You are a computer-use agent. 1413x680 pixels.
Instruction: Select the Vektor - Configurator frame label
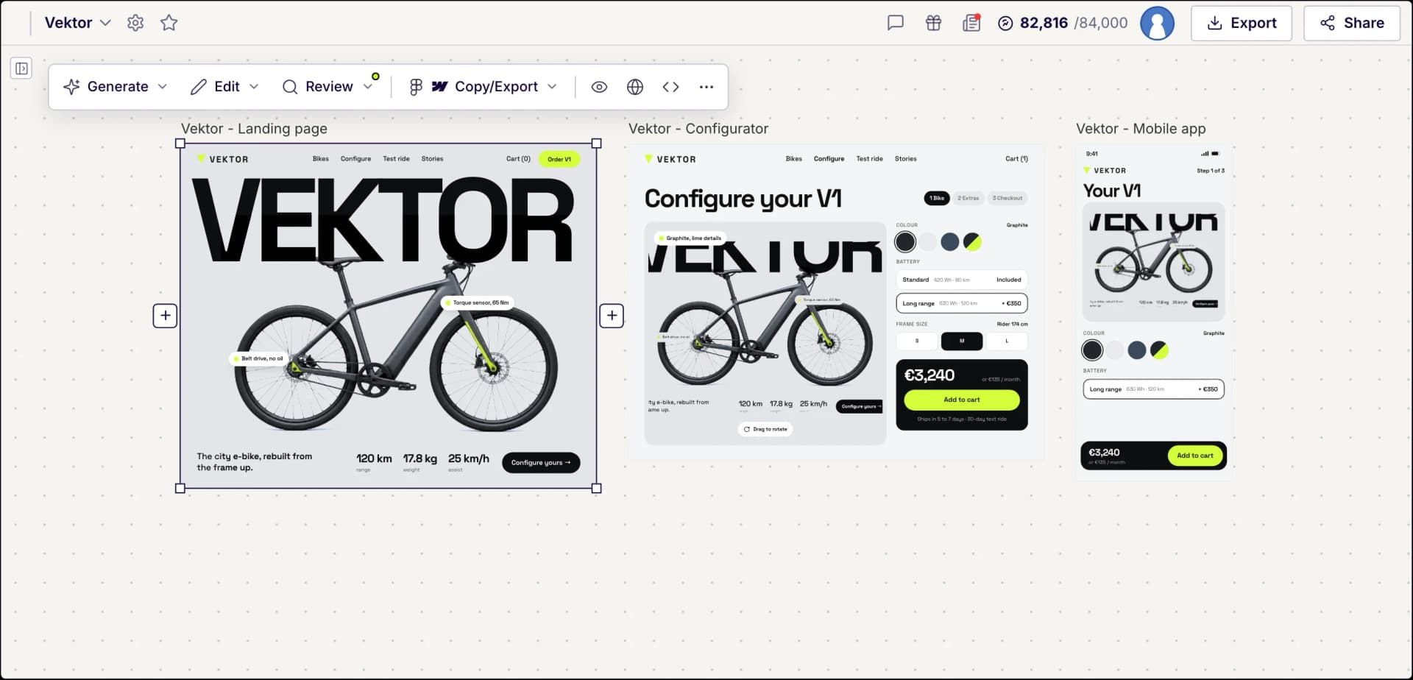point(698,129)
